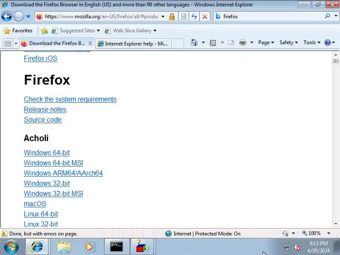Click the network tray icon
This screenshot has width=340, height=255.
287,247
